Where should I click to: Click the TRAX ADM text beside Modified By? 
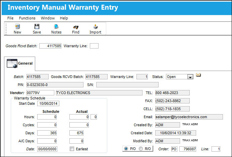(x=190, y=140)
